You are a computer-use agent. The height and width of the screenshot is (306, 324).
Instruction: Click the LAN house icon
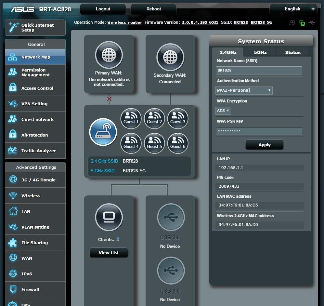[13, 211]
